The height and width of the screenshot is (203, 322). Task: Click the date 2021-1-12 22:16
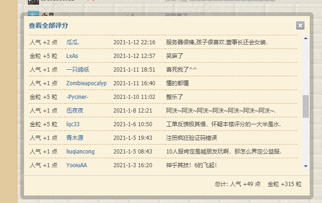(x=134, y=42)
